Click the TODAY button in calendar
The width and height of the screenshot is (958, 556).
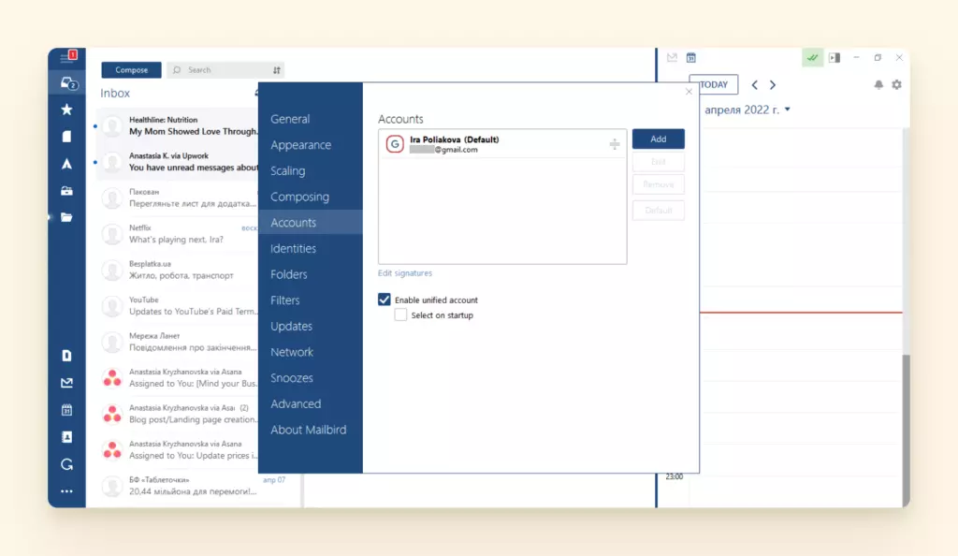(x=714, y=84)
